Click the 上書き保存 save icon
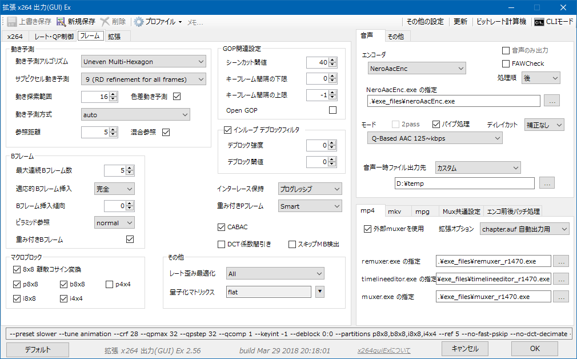Viewport: 577px width, 359px height. (x=12, y=22)
